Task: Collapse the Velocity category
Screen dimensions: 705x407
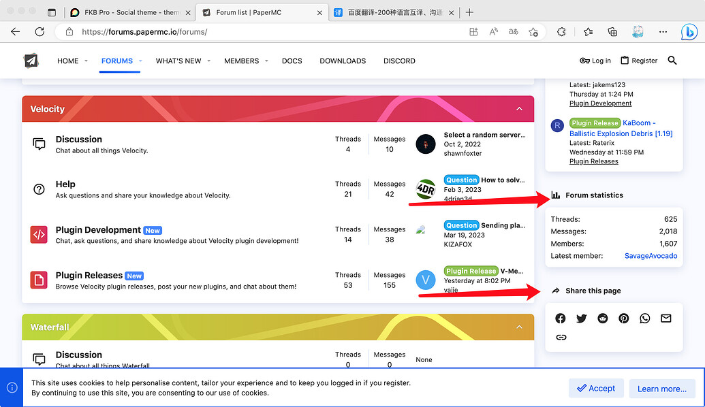Action: [519, 109]
